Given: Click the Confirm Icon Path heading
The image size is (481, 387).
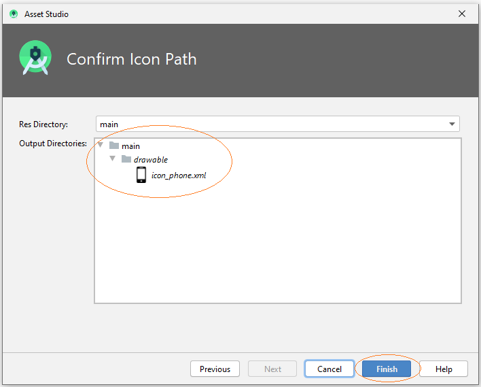Looking at the screenshot, I should (132, 59).
